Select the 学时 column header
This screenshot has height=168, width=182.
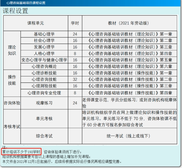point(75,23)
